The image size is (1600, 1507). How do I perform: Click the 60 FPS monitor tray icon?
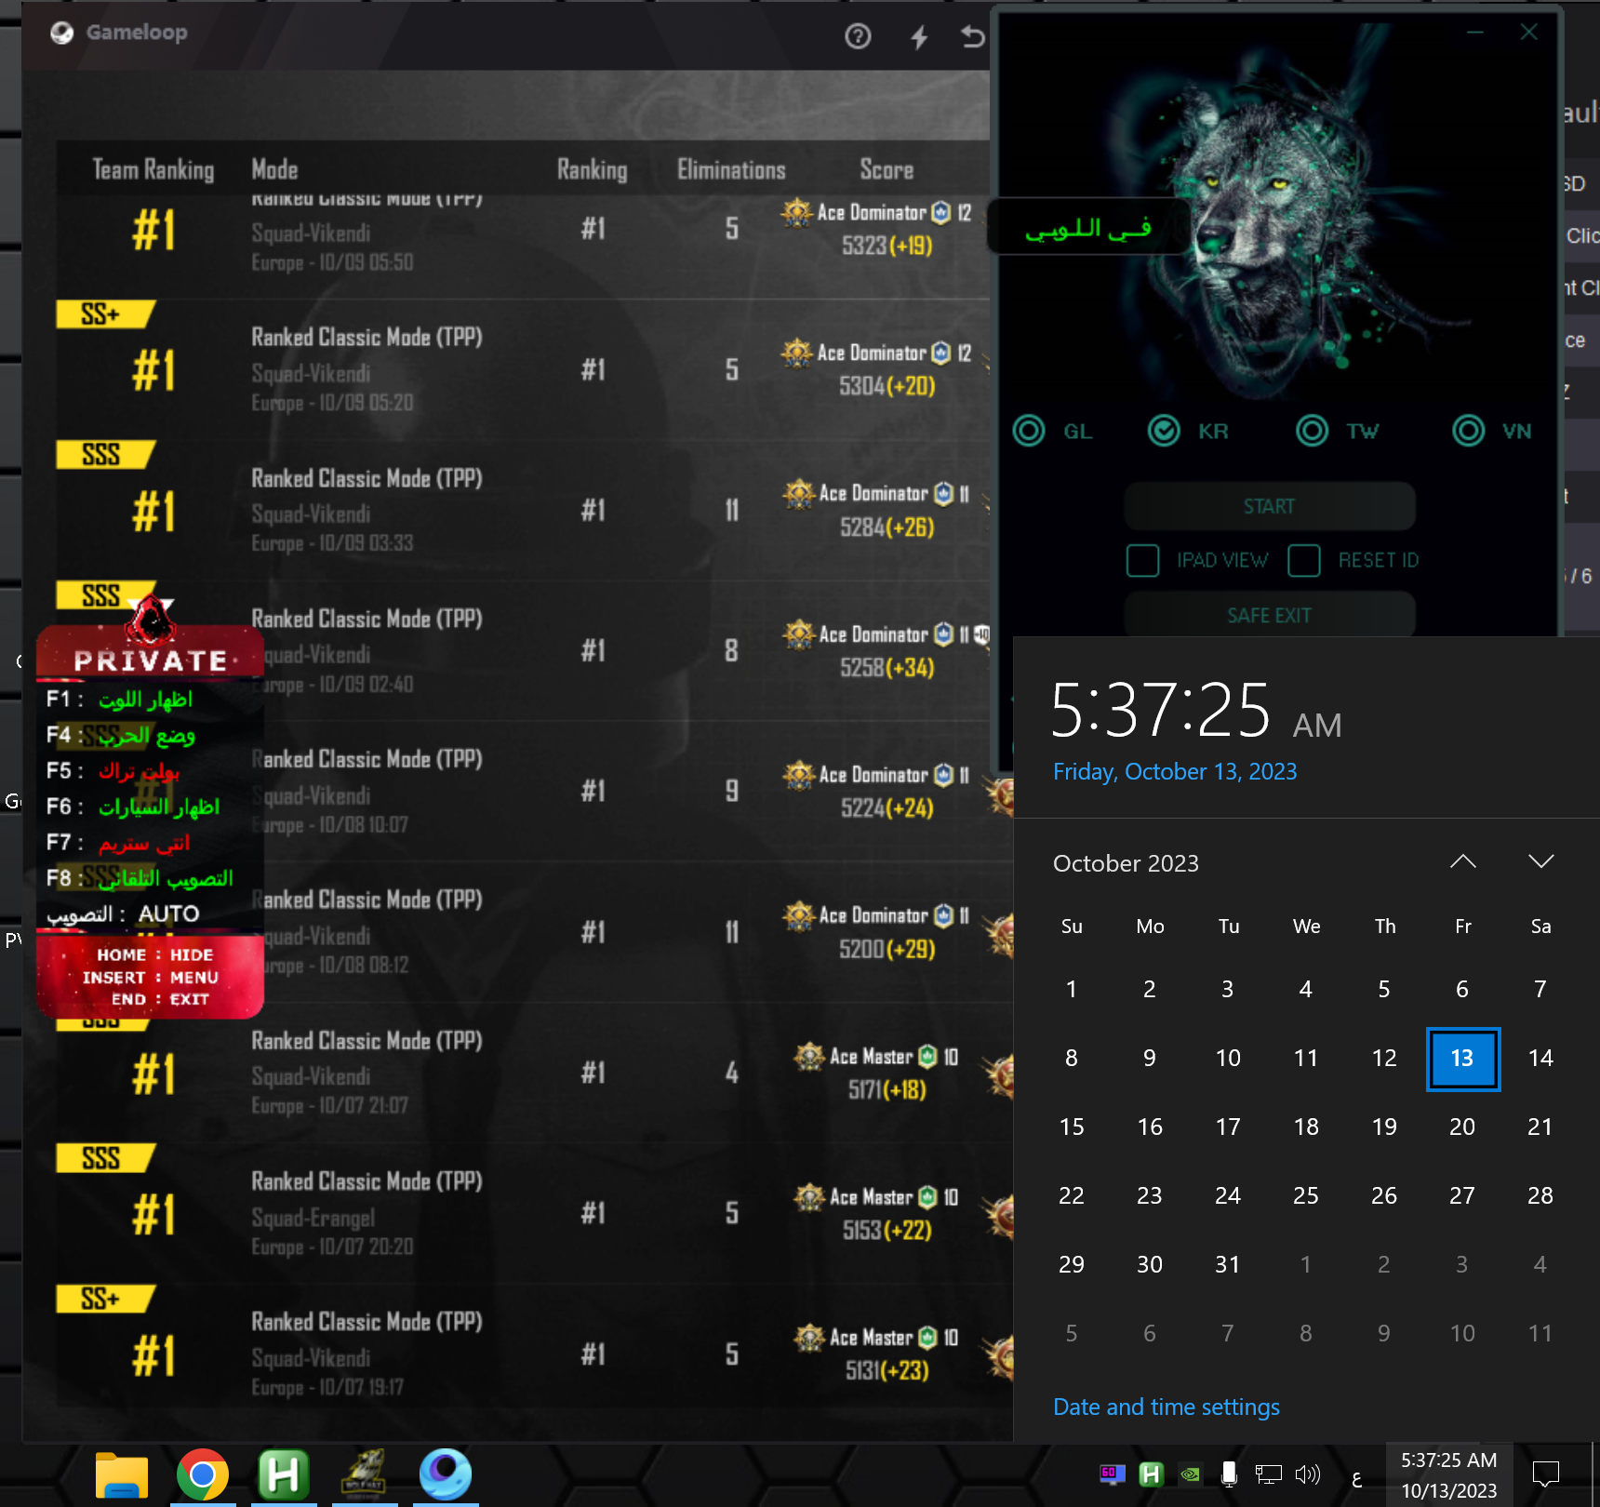[1112, 1474]
